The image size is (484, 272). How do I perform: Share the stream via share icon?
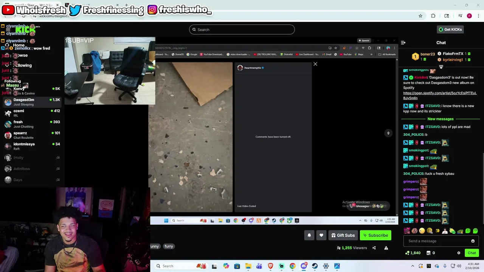click(x=374, y=248)
